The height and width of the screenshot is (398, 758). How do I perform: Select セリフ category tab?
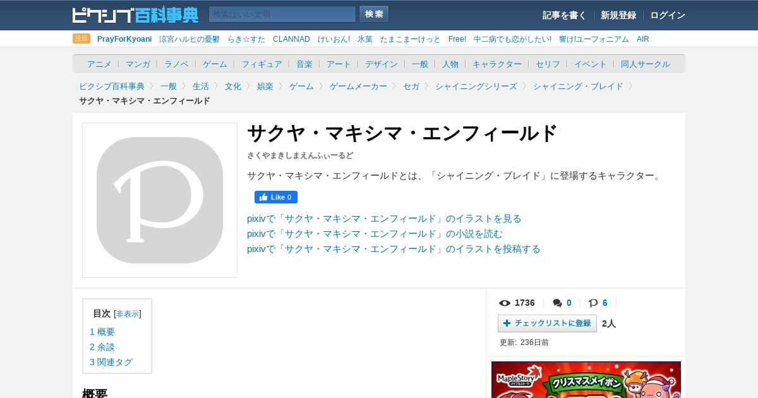(x=548, y=64)
